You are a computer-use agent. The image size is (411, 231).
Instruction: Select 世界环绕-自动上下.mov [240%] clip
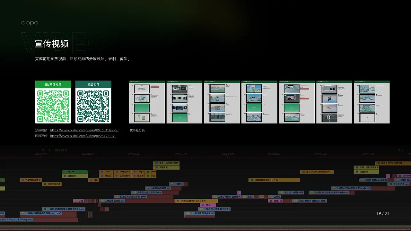click(x=17, y=219)
